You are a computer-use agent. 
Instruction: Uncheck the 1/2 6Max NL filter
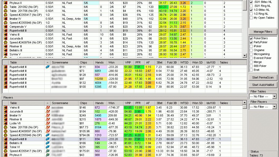click(251, 10)
